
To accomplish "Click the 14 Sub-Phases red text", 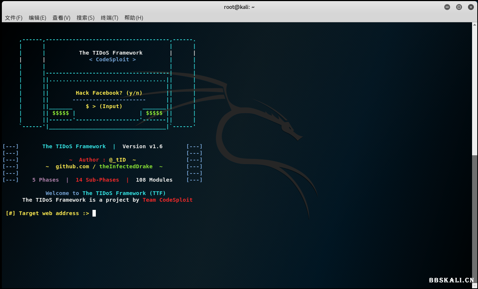I will [97, 180].
